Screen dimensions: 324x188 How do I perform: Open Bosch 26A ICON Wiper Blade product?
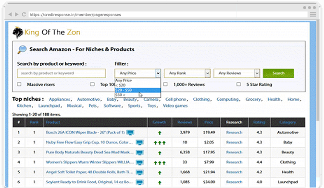tap(86, 132)
